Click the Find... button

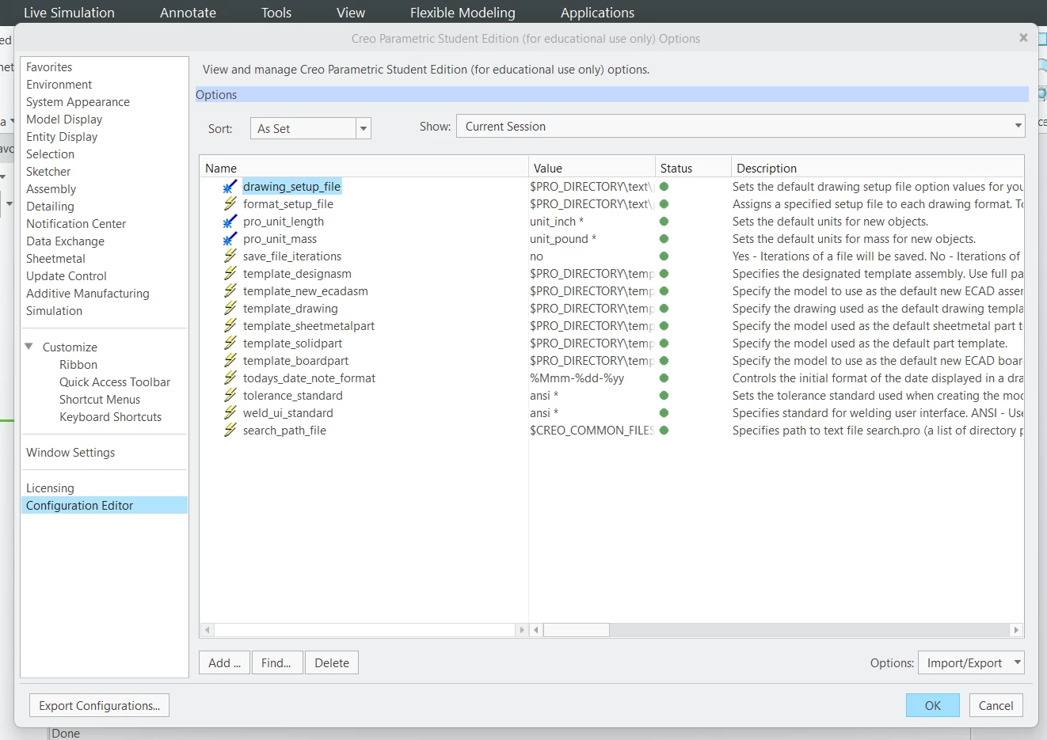coord(276,662)
